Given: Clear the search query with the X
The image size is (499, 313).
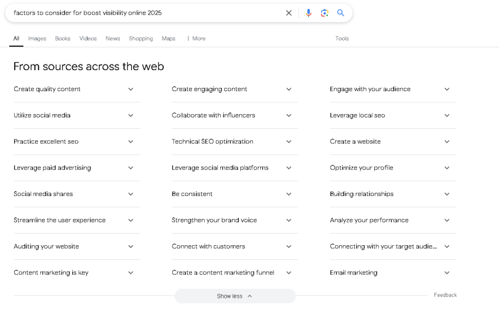Looking at the screenshot, I should [x=288, y=13].
